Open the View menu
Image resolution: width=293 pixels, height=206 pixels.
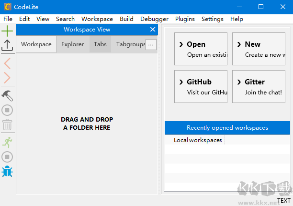(43, 19)
